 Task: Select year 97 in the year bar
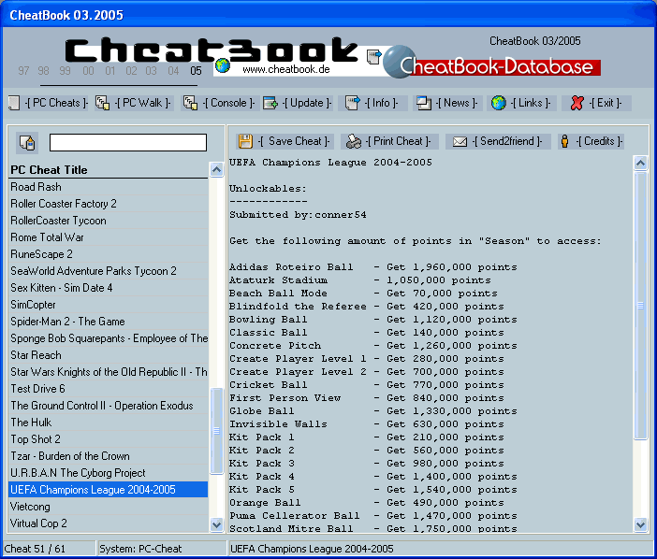pyautogui.click(x=23, y=71)
